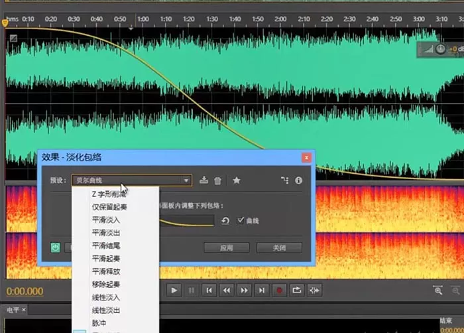
Task: Click the Fast Forward transport button
Action: [244, 291]
